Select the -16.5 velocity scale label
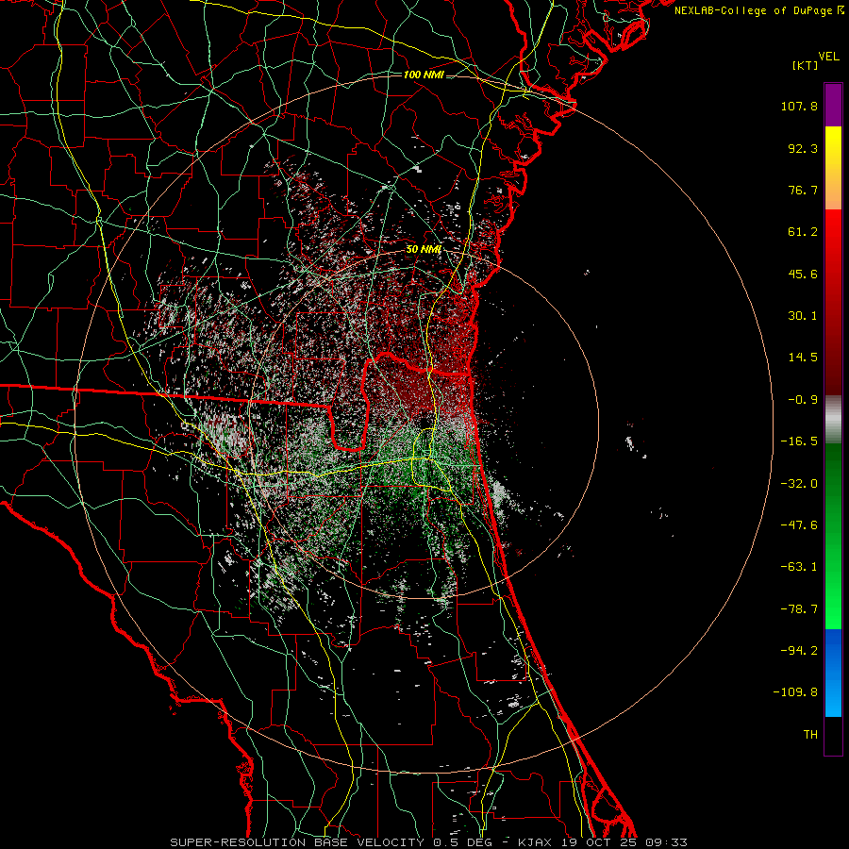Viewport: 849px width, 849px height. click(799, 441)
